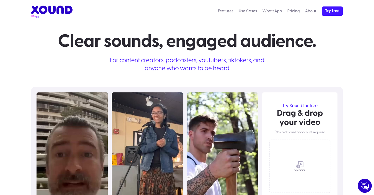Click the blue tagline about content creators
The width and height of the screenshot is (374, 195).
pyautogui.click(x=187, y=64)
